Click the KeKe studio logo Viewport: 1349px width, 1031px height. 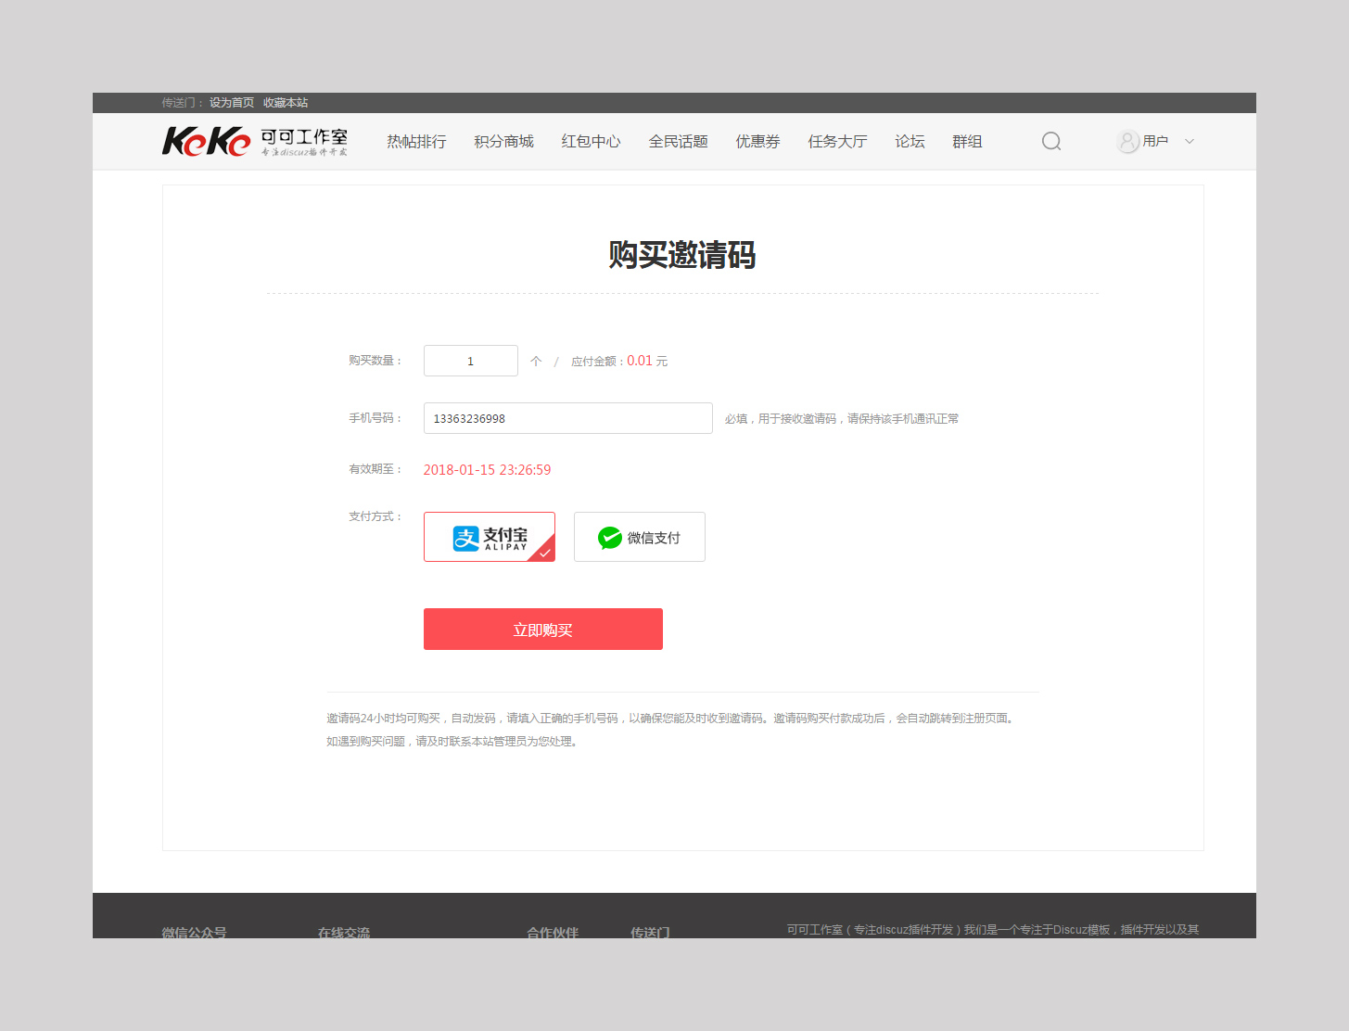pos(255,141)
